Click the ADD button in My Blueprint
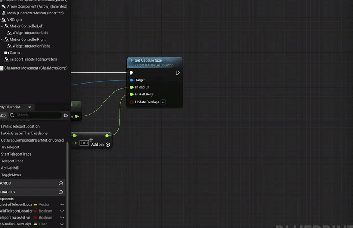The width and height of the screenshot is (353, 228). tap(3, 115)
